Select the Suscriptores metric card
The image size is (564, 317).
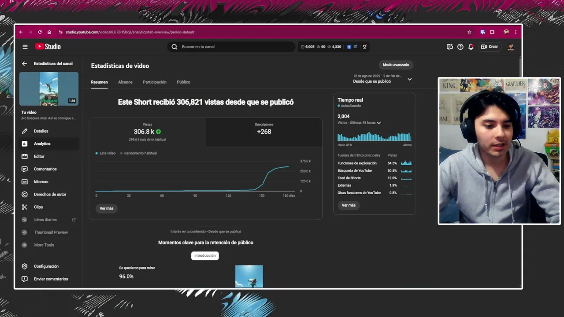(264, 132)
